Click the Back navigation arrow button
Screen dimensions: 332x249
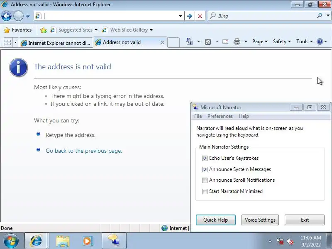(x=6, y=16)
